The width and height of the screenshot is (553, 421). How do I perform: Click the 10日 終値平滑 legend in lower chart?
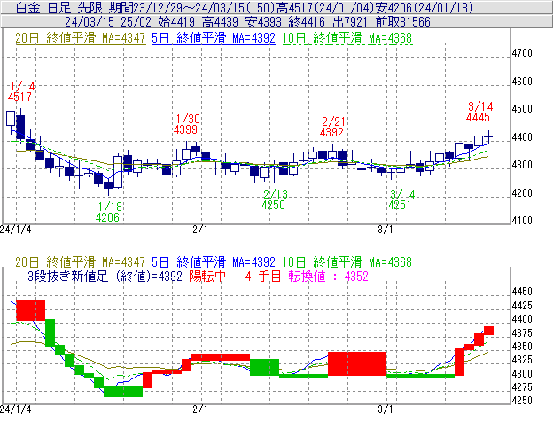(x=347, y=262)
